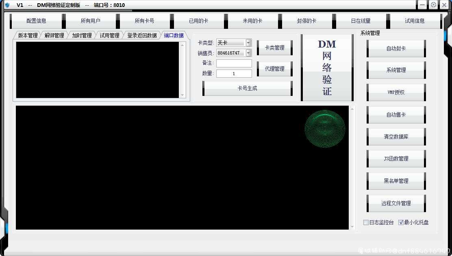This screenshot has width=452, height=256.
Task: Switch to the 解绑管理 tab
Action: (54, 35)
